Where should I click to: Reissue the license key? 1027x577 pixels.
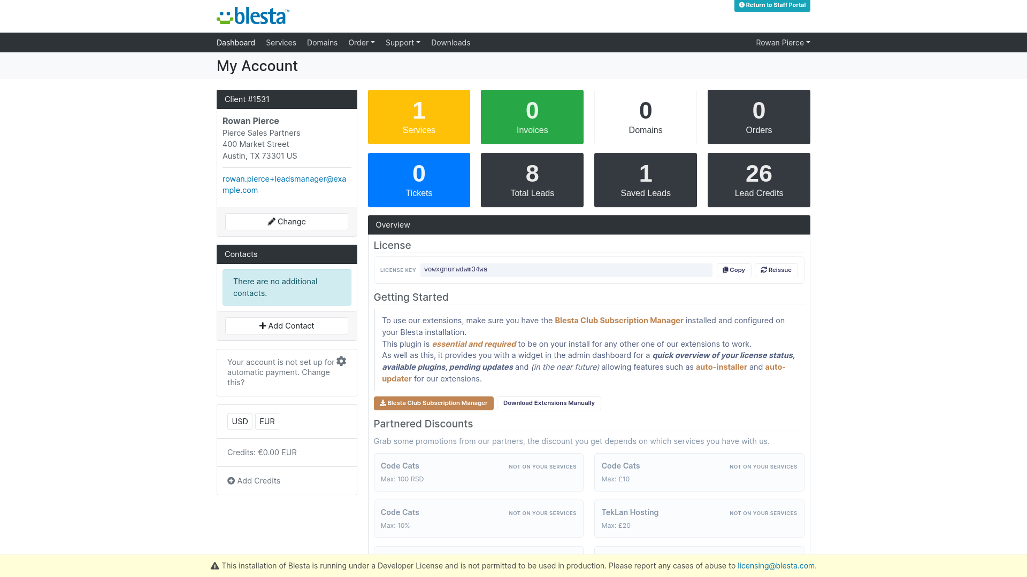[776, 270]
